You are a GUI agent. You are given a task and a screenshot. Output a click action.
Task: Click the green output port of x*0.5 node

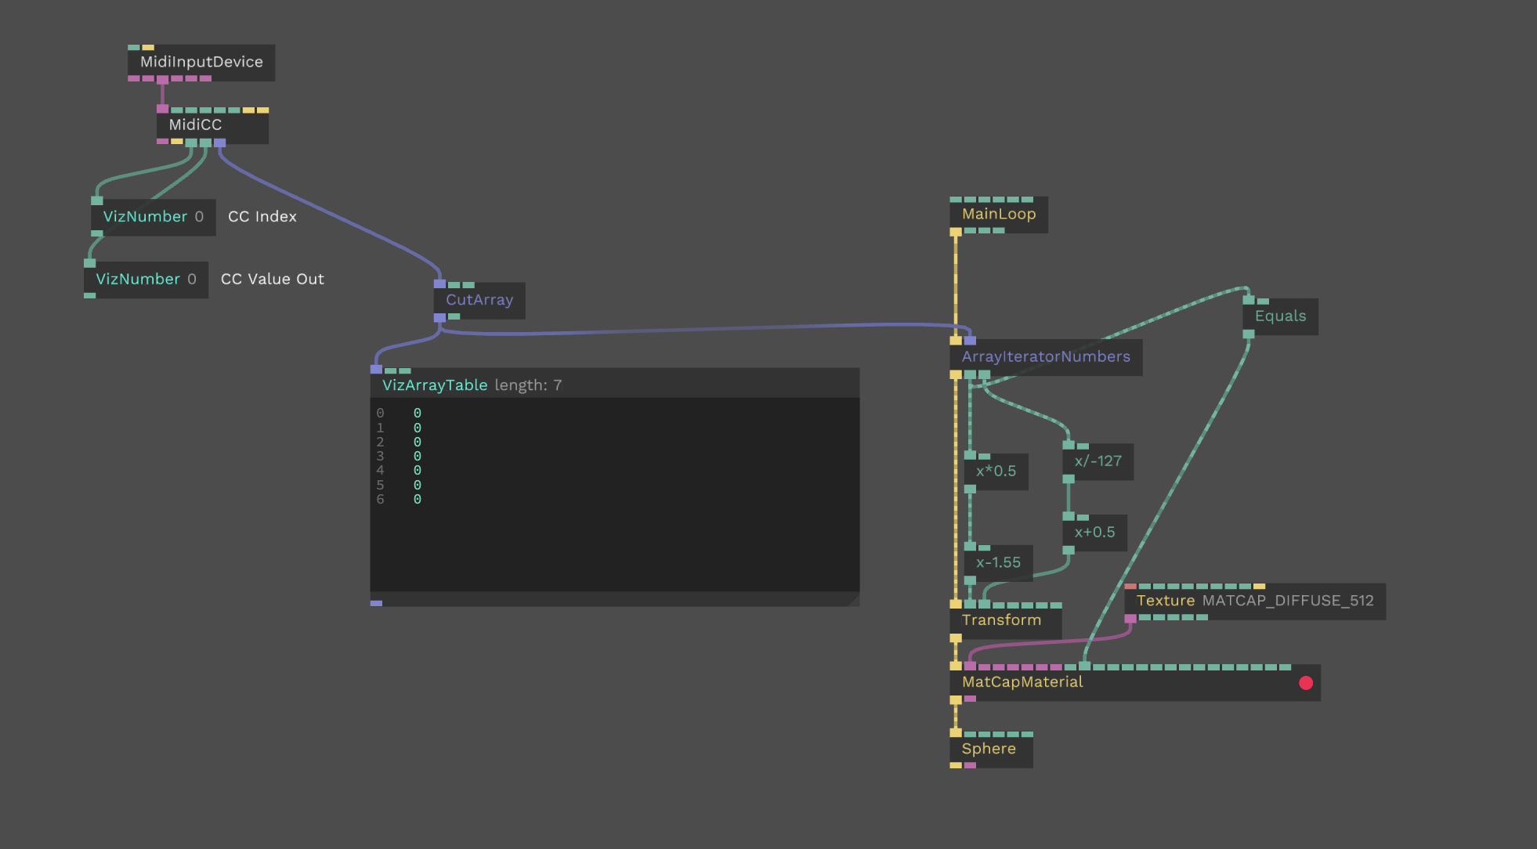[x=970, y=490]
